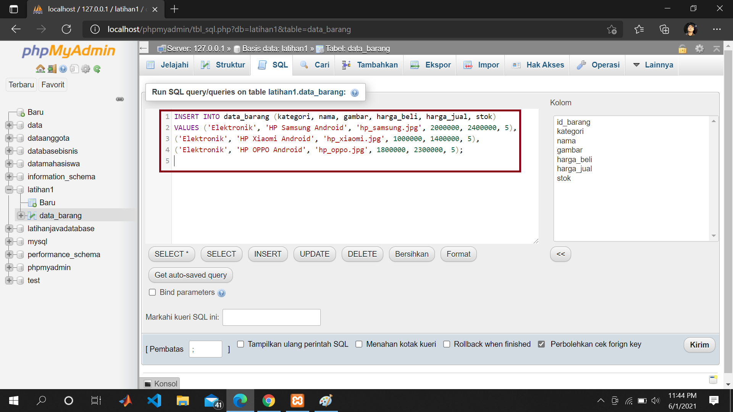The width and height of the screenshot is (733, 412).
Task: Click the exit/logout door icon
Action: 52,69
